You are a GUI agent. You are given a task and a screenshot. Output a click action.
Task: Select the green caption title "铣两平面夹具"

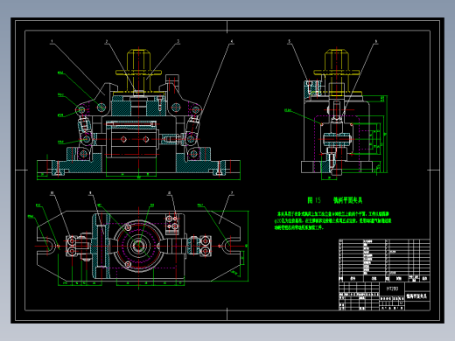[347, 200]
